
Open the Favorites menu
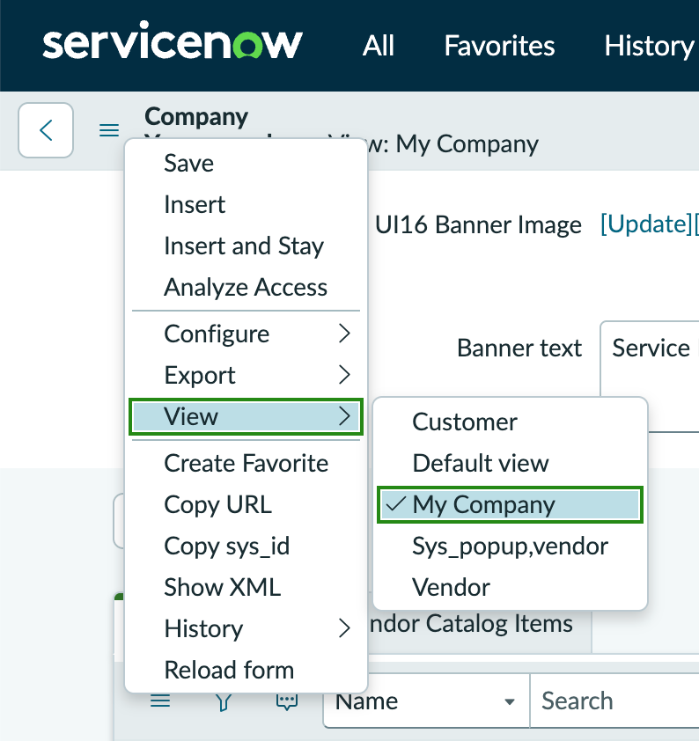(499, 46)
